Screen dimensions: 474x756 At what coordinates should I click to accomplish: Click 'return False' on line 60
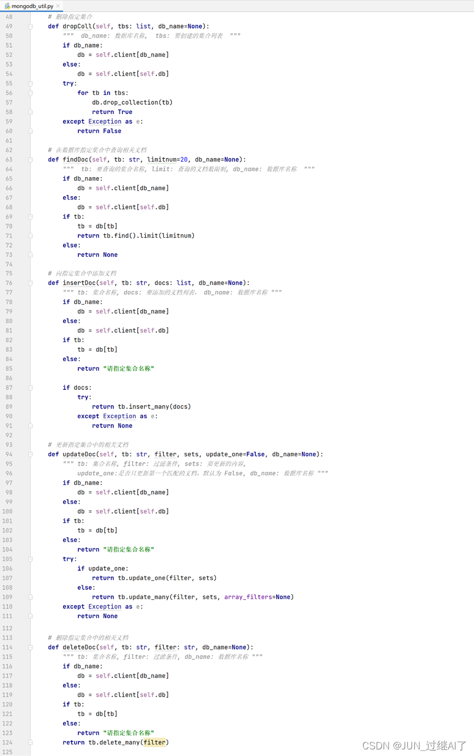(x=99, y=131)
